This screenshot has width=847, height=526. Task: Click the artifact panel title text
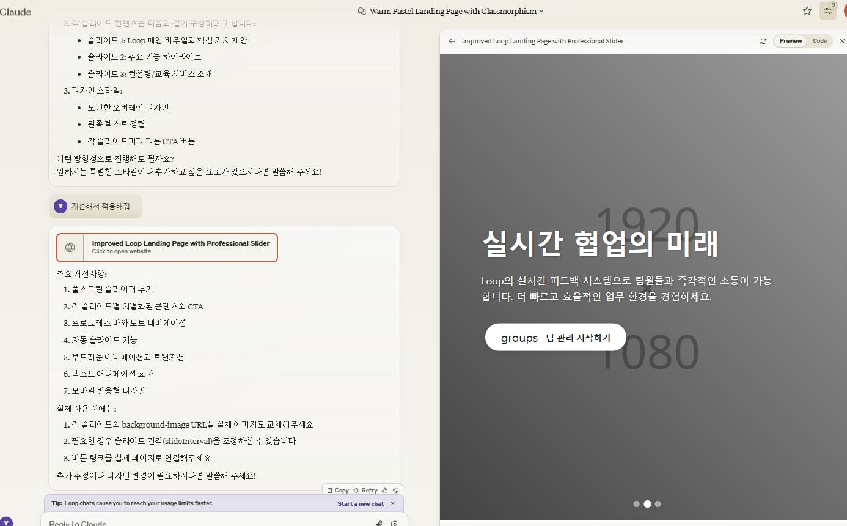click(x=543, y=41)
